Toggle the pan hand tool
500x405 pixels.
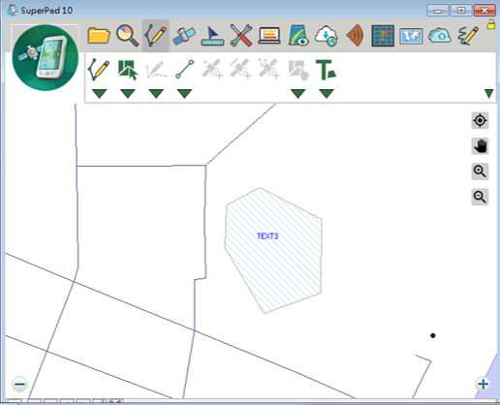tap(480, 146)
